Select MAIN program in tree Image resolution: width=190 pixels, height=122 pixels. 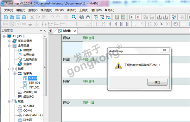[33, 78]
